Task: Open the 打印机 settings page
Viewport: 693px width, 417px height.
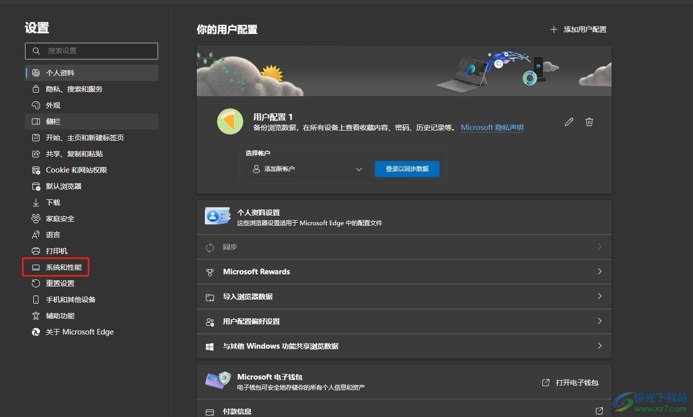Action: pyautogui.click(x=92, y=251)
